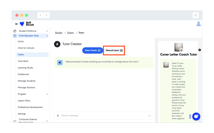Open Learning Studio from sidebar
Screen dimensions: 214x133
click(26, 68)
